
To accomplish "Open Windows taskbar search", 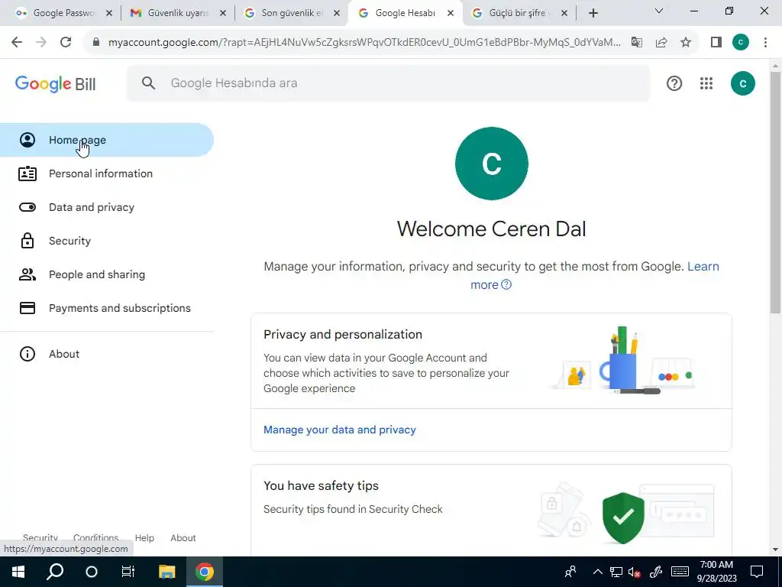I will click(x=55, y=572).
